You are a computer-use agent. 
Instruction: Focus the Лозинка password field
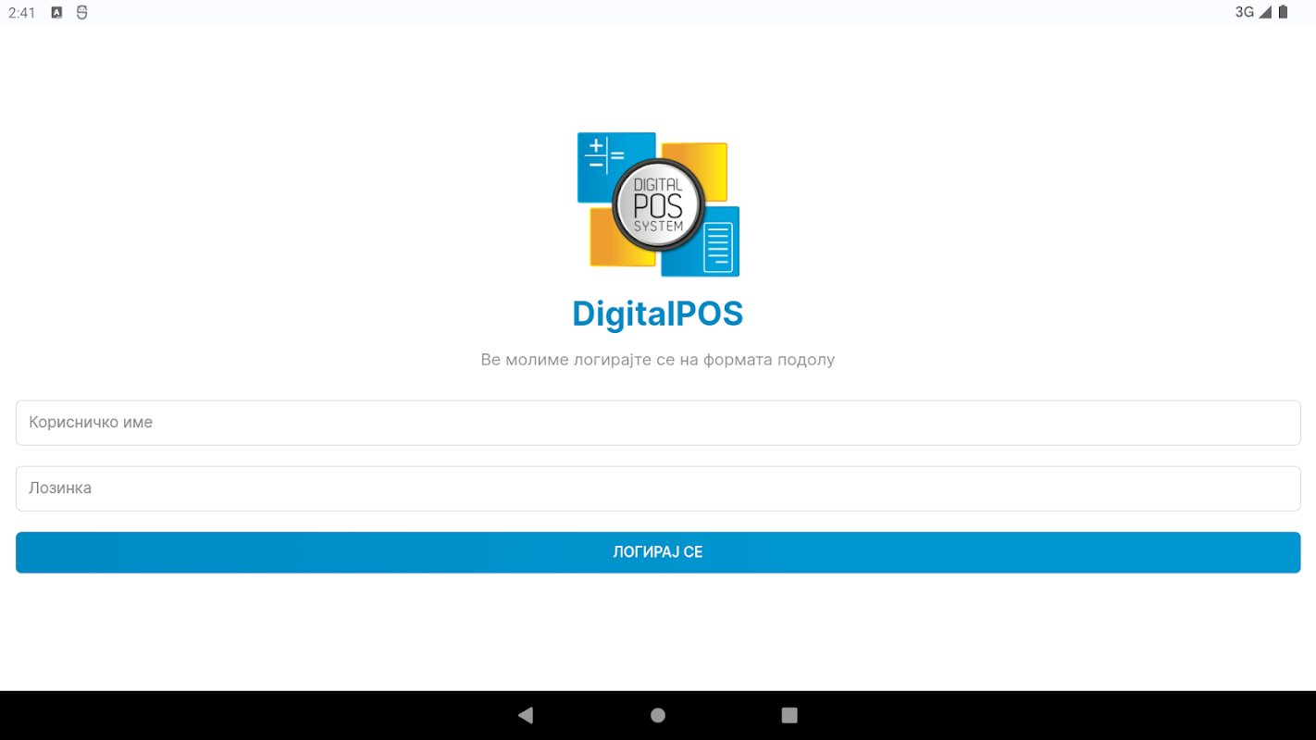tap(658, 488)
